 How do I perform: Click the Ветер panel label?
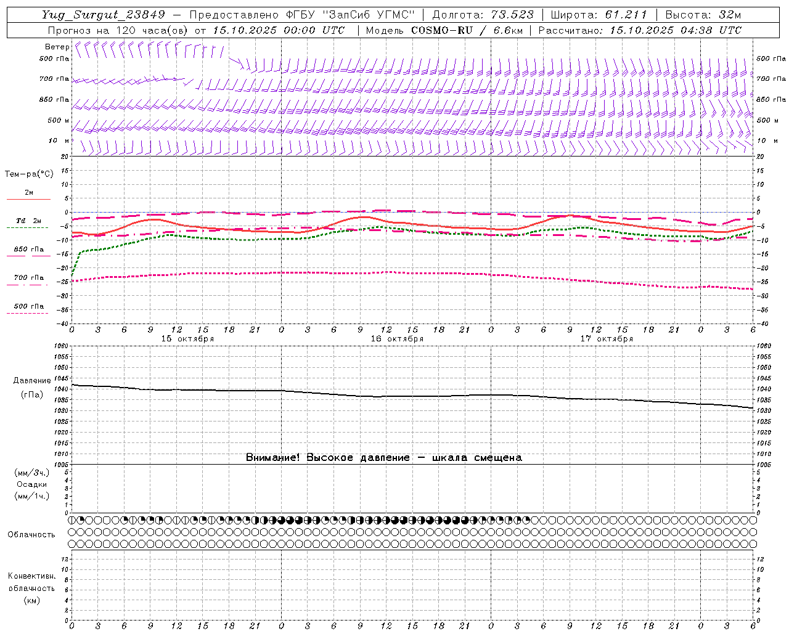pyautogui.click(x=57, y=47)
